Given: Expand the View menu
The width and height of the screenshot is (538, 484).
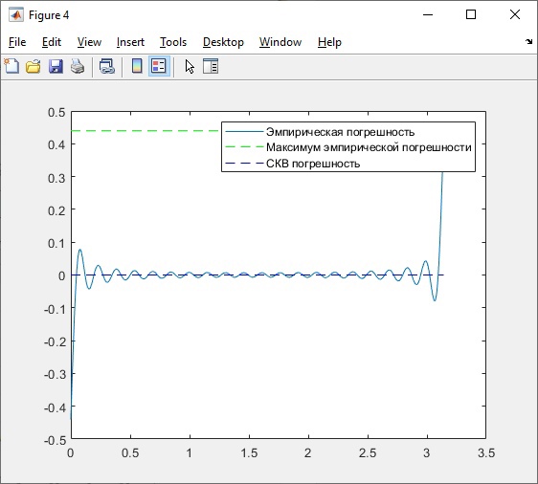Looking at the screenshot, I should tap(89, 42).
